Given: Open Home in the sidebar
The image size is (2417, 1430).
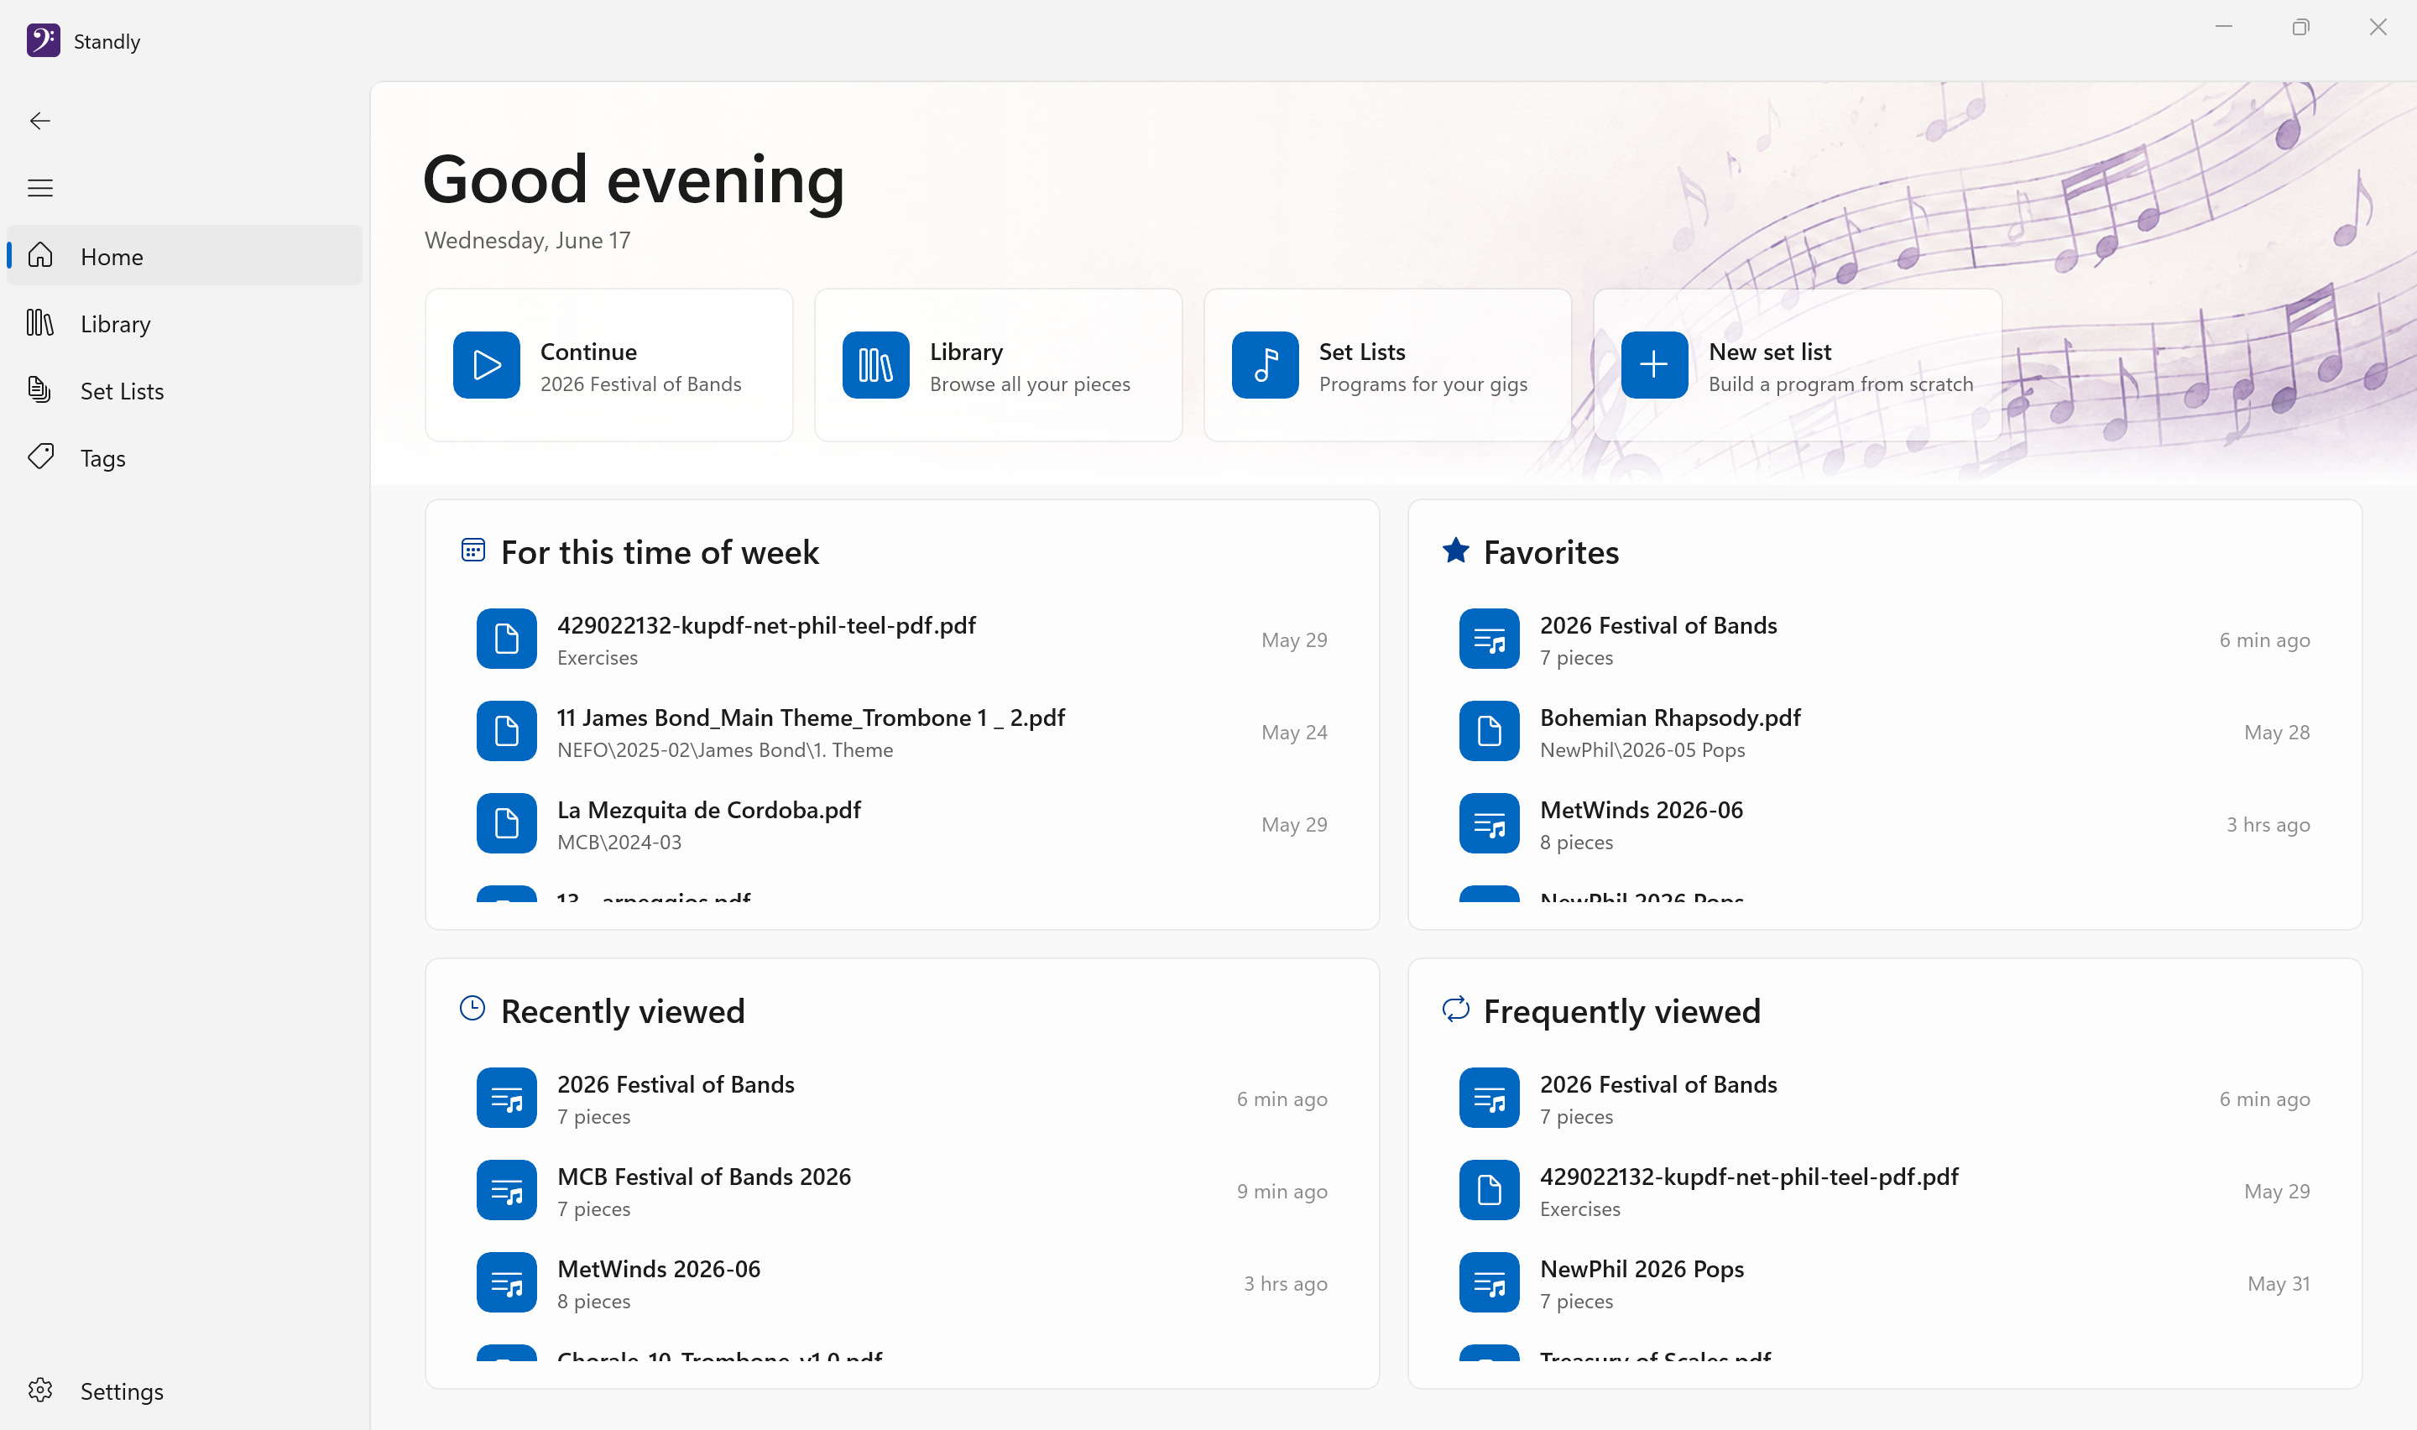Looking at the screenshot, I should (184, 256).
